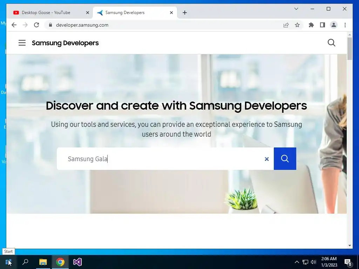Open a new tab with the plus button
The height and width of the screenshot is (269, 359).
(185, 13)
